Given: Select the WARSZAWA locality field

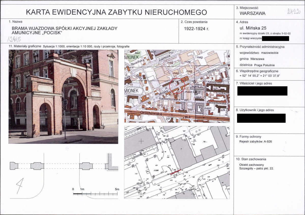Looking at the screenshot, I should pyautogui.click(x=253, y=13).
